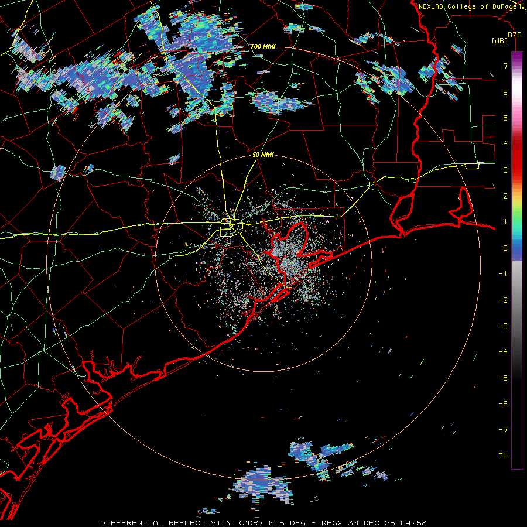The width and height of the screenshot is (527, 527).
Task: Select the "-1" value on the dB scale
Action: pyautogui.click(x=503, y=274)
